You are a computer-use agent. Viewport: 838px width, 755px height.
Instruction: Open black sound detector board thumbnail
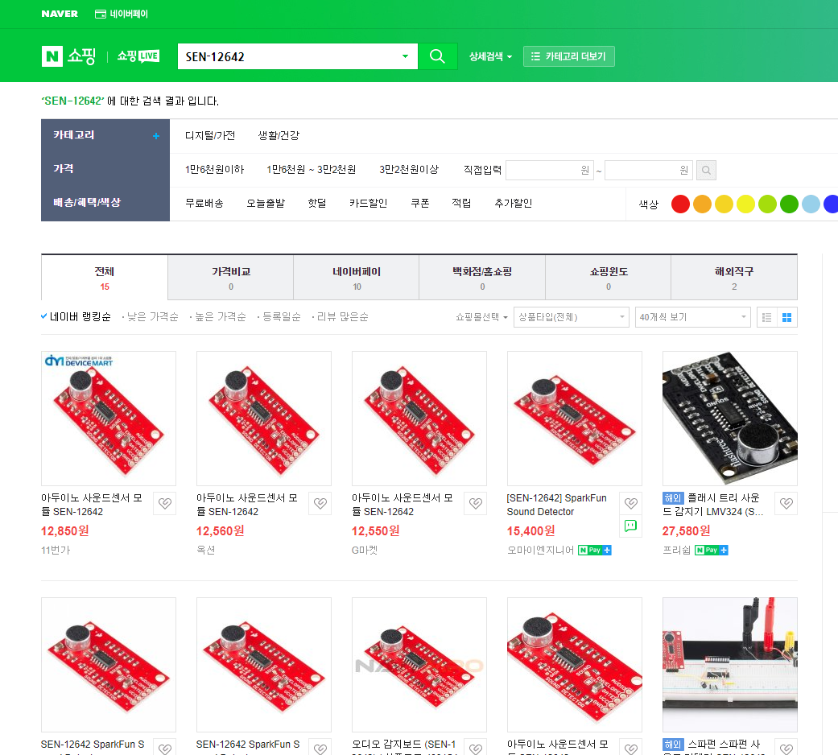pyautogui.click(x=730, y=419)
